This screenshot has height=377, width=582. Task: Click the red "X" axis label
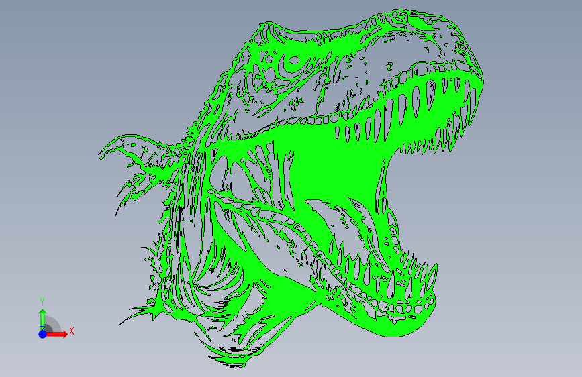tap(72, 331)
